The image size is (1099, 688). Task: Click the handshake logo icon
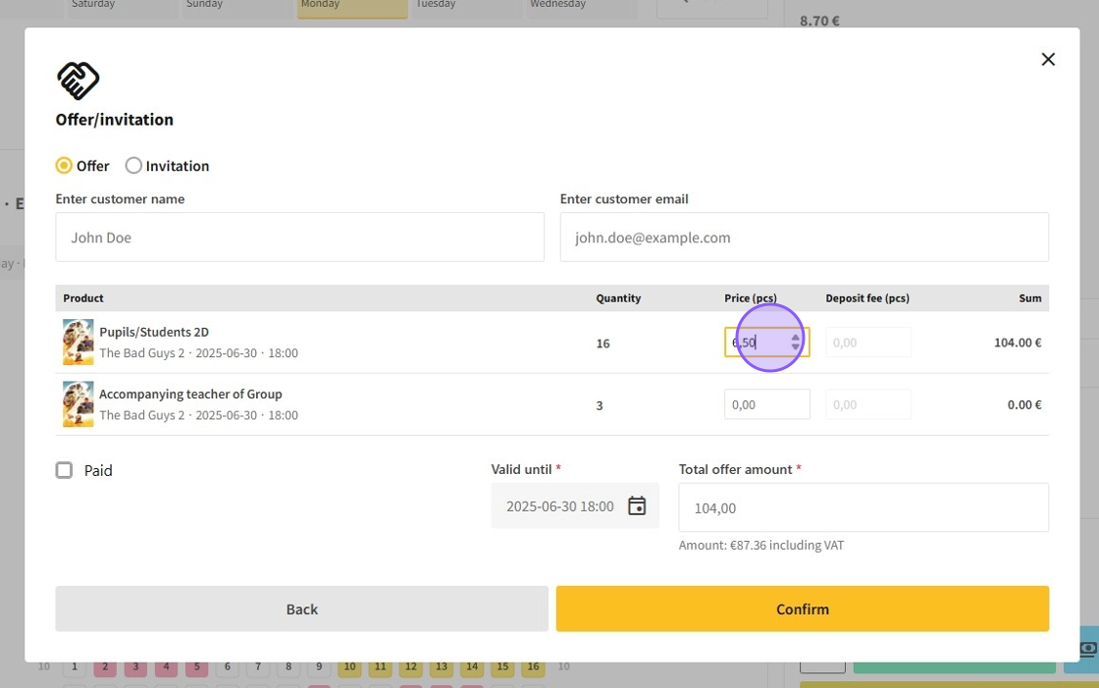pos(78,80)
